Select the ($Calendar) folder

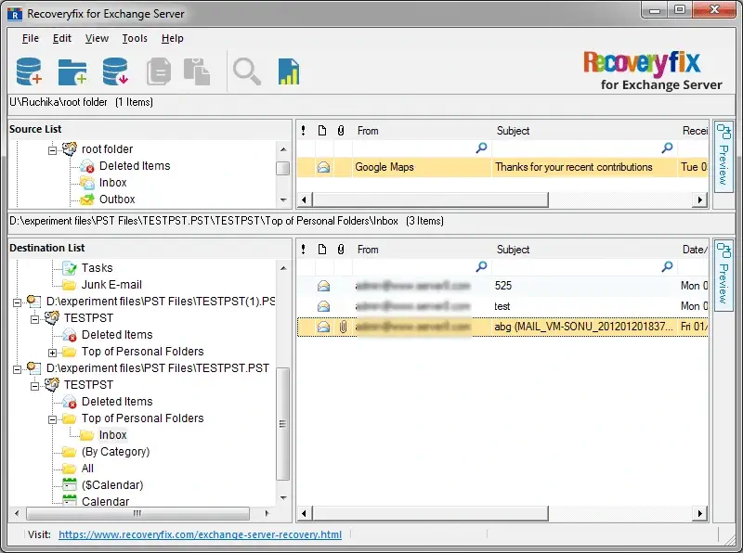pos(112,485)
